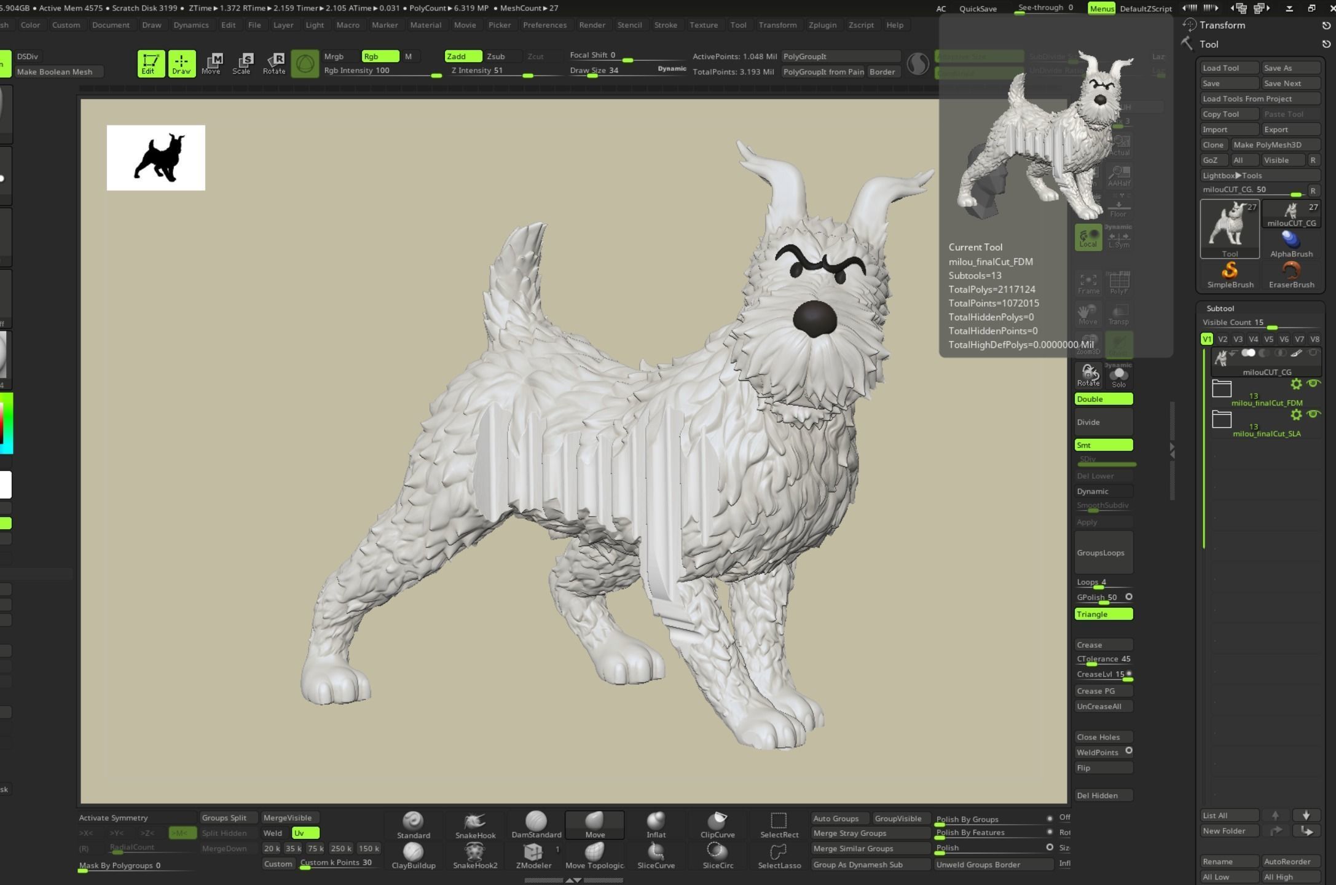Activate the Edit mode button

(x=151, y=63)
